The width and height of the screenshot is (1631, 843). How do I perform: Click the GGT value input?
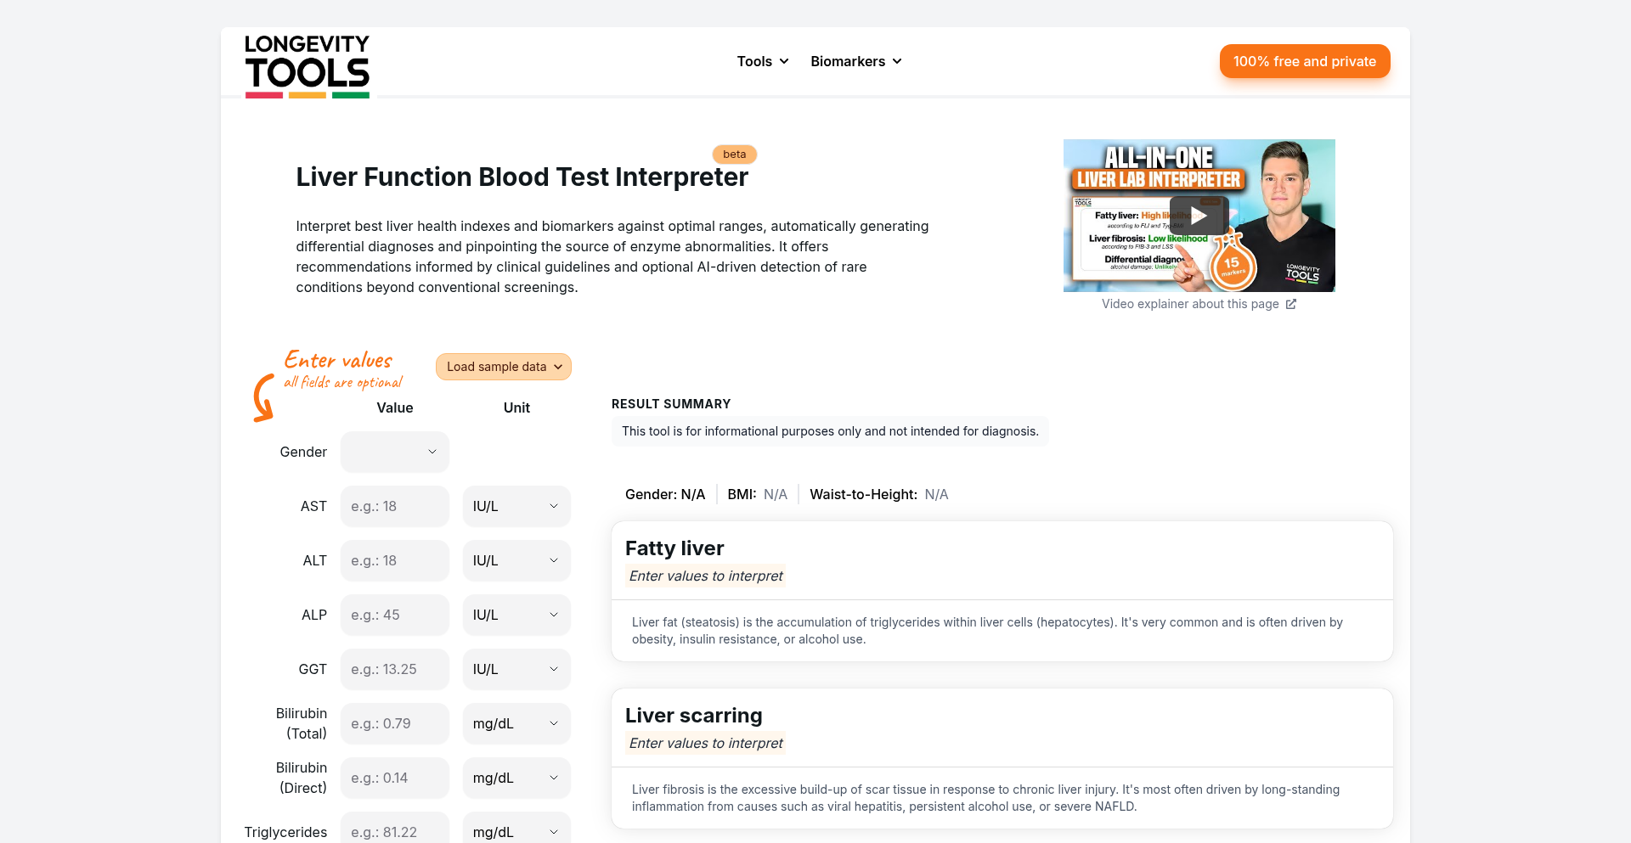[395, 670]
